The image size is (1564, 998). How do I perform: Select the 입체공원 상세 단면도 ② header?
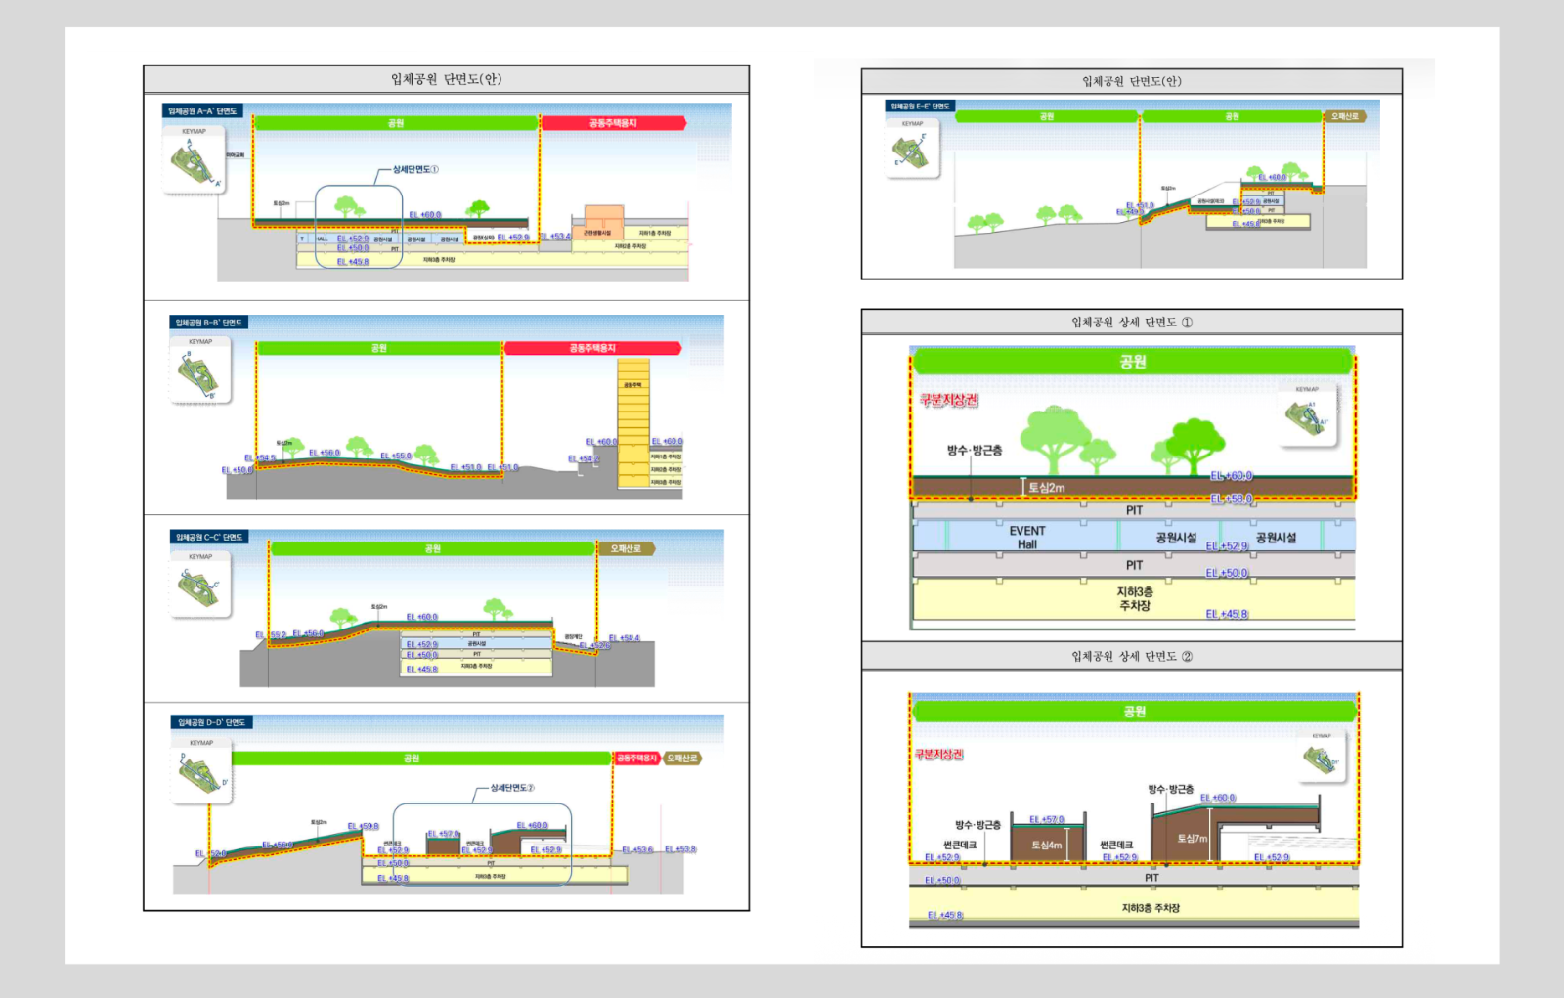pyautogui.click(x=1132, y=656)
